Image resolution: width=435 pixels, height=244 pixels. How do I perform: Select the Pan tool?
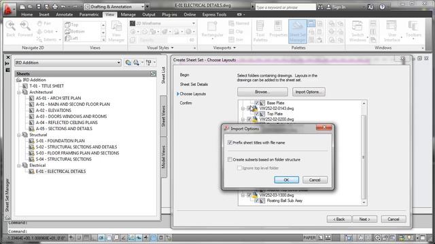(x=44, y=24)
